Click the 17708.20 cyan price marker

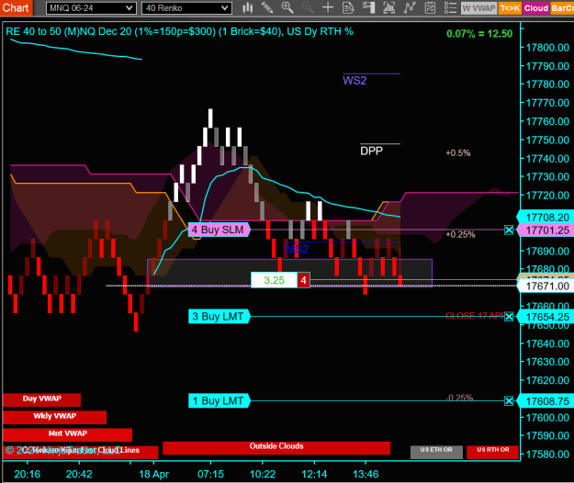pyautogui.click(x=546, y=218)
